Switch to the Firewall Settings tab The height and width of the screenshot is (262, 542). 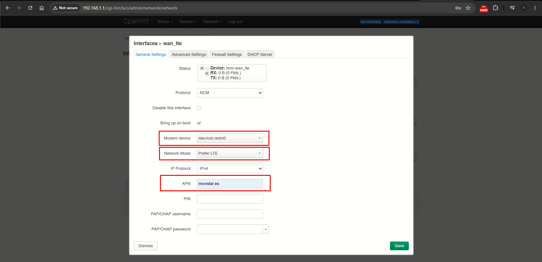[227, 54]
